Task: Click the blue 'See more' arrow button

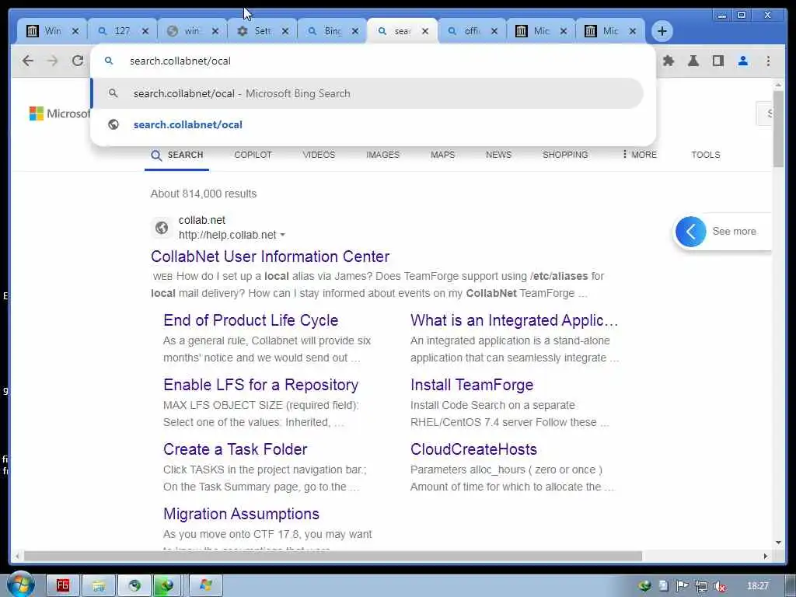Action: [x=690, y=232]
